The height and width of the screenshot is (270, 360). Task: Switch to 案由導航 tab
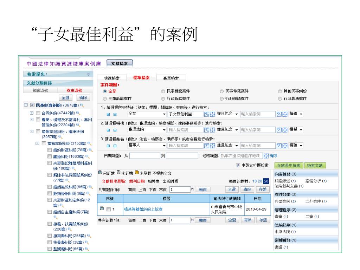pos(74,90)
